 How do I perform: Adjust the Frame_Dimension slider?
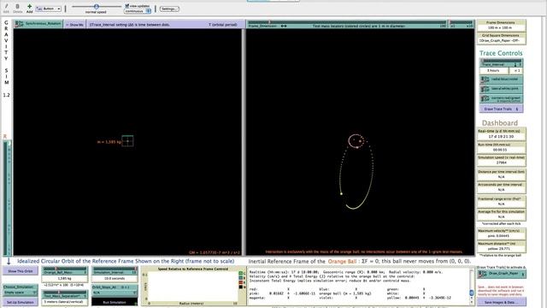347,24
